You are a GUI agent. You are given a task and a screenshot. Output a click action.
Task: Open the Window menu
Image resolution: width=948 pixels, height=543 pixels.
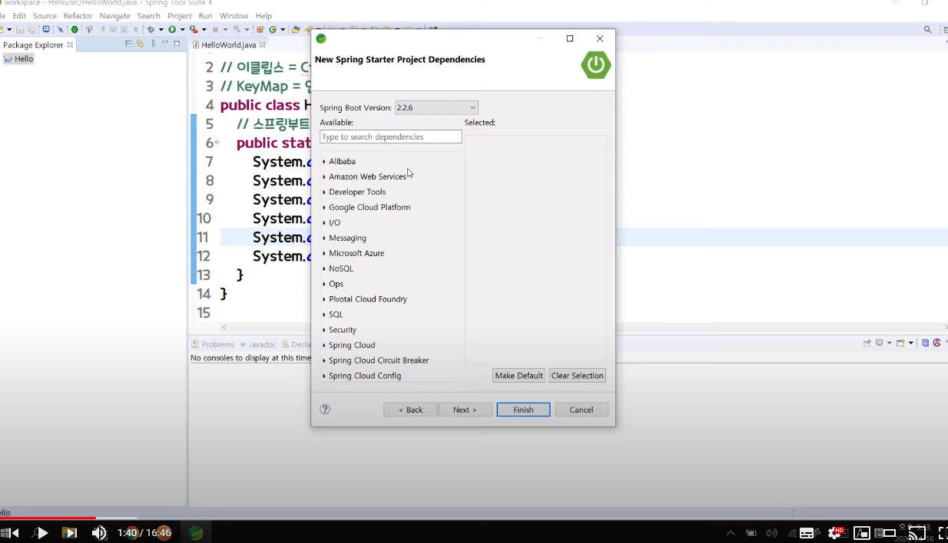point(234,15)
